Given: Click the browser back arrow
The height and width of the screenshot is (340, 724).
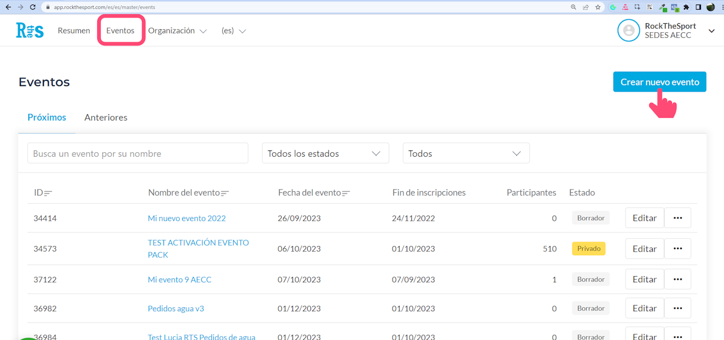Looking at the screenshot, I should pos(7,7).
